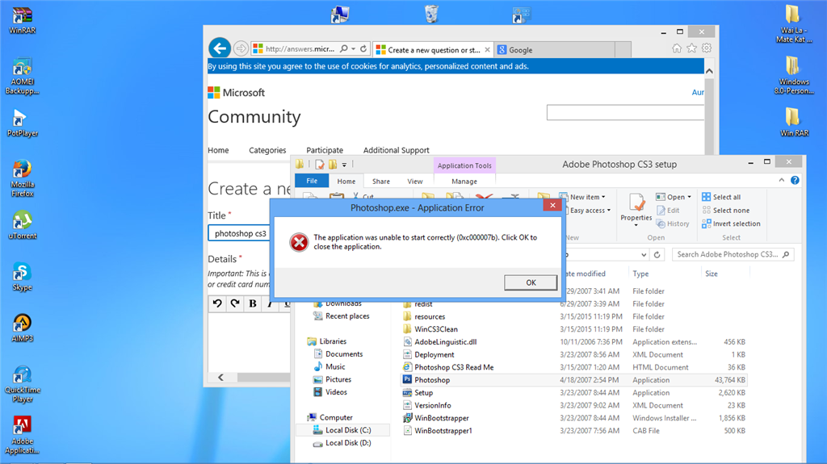Viewport: 827px width, 464px height.
Task: Open Participate link on Community page
Action: (x=325, y=150)
